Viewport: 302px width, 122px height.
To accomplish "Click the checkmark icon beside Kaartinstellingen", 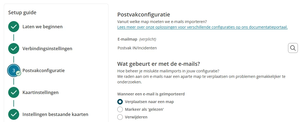I will tap(14, 92).
